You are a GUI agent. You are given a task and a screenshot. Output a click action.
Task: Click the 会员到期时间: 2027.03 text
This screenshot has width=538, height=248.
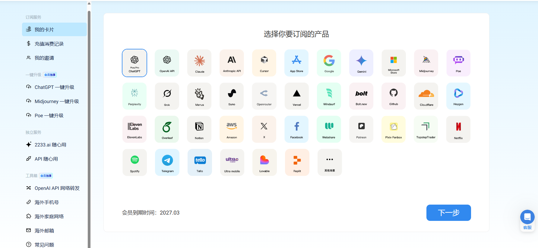(x=150, y=213)
